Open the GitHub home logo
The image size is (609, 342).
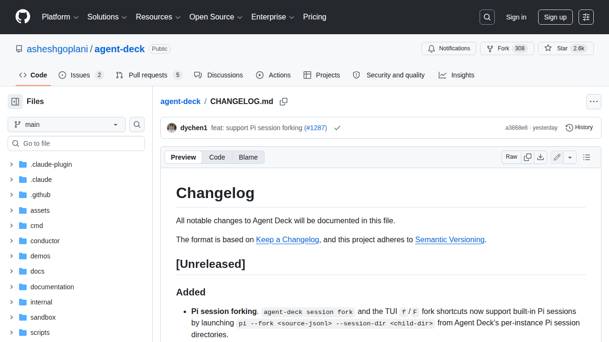click(23, 17)
